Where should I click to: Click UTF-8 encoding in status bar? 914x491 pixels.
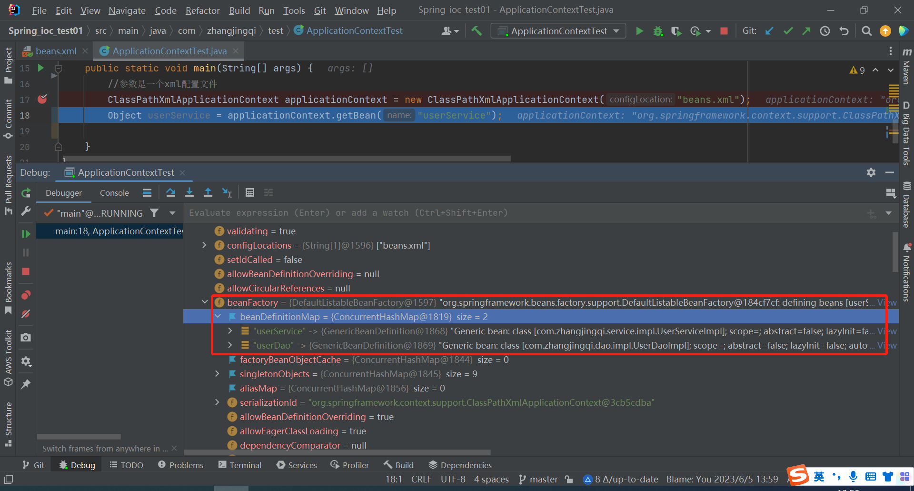coord(453,480)
